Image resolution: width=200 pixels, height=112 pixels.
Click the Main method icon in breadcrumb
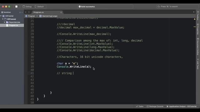[40, 16]
